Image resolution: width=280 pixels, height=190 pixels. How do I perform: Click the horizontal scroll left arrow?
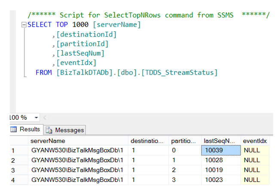(x=45, y=118)
